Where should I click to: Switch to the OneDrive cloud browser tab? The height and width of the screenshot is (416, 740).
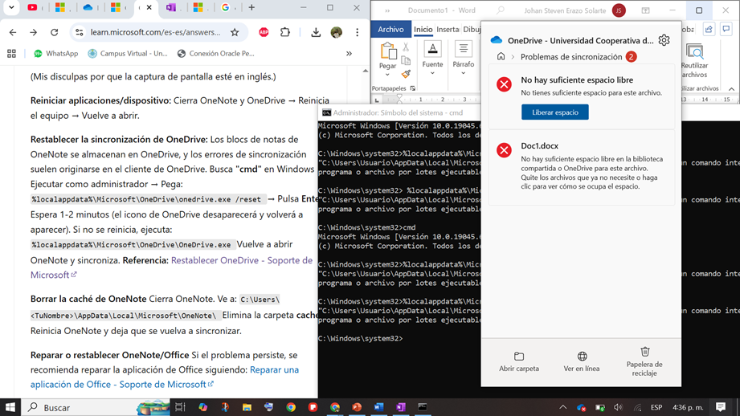[x=88, y=7]
